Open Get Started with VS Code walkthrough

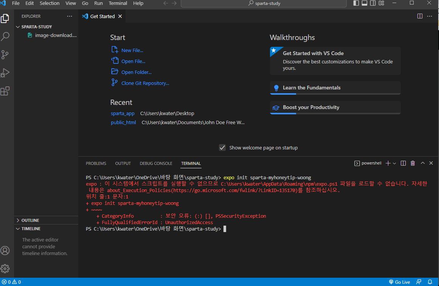pos(335,61)
